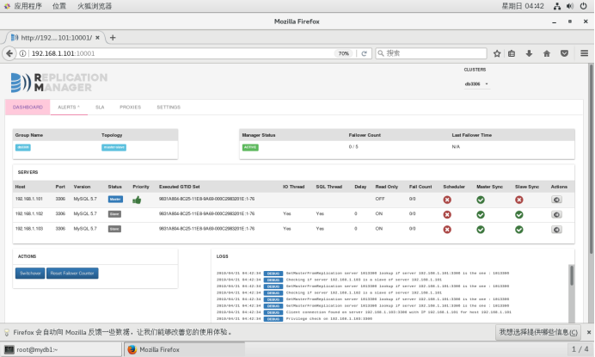595x357 pixels.
Task: Click the 70% zoom level indicator
Action: (343, 53)
